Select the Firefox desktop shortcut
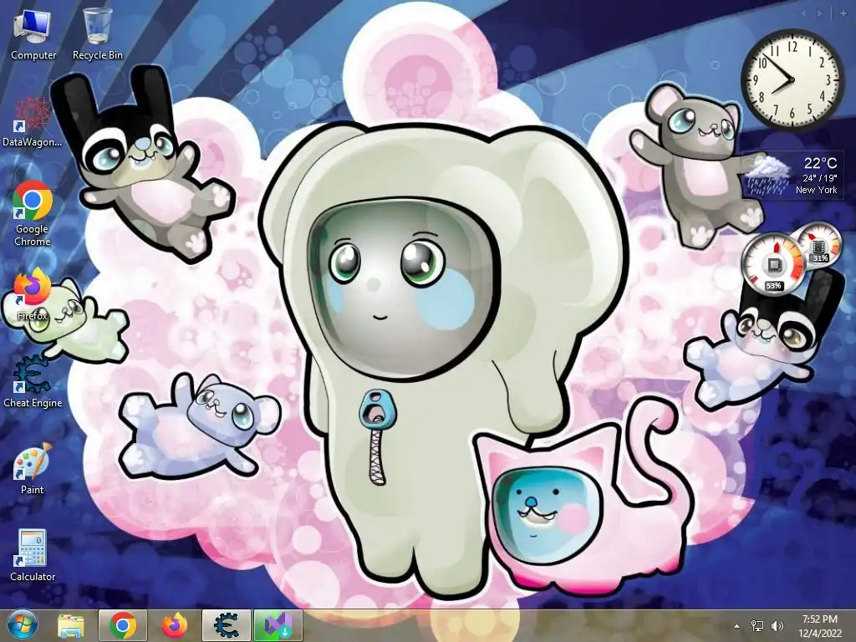856x642 pixels. point(33,294)
